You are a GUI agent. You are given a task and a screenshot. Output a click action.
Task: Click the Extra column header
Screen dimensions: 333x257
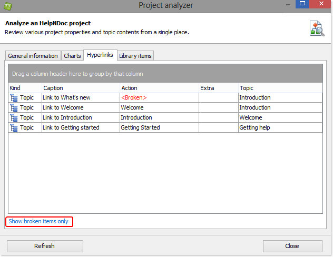[x=219, y=88]
